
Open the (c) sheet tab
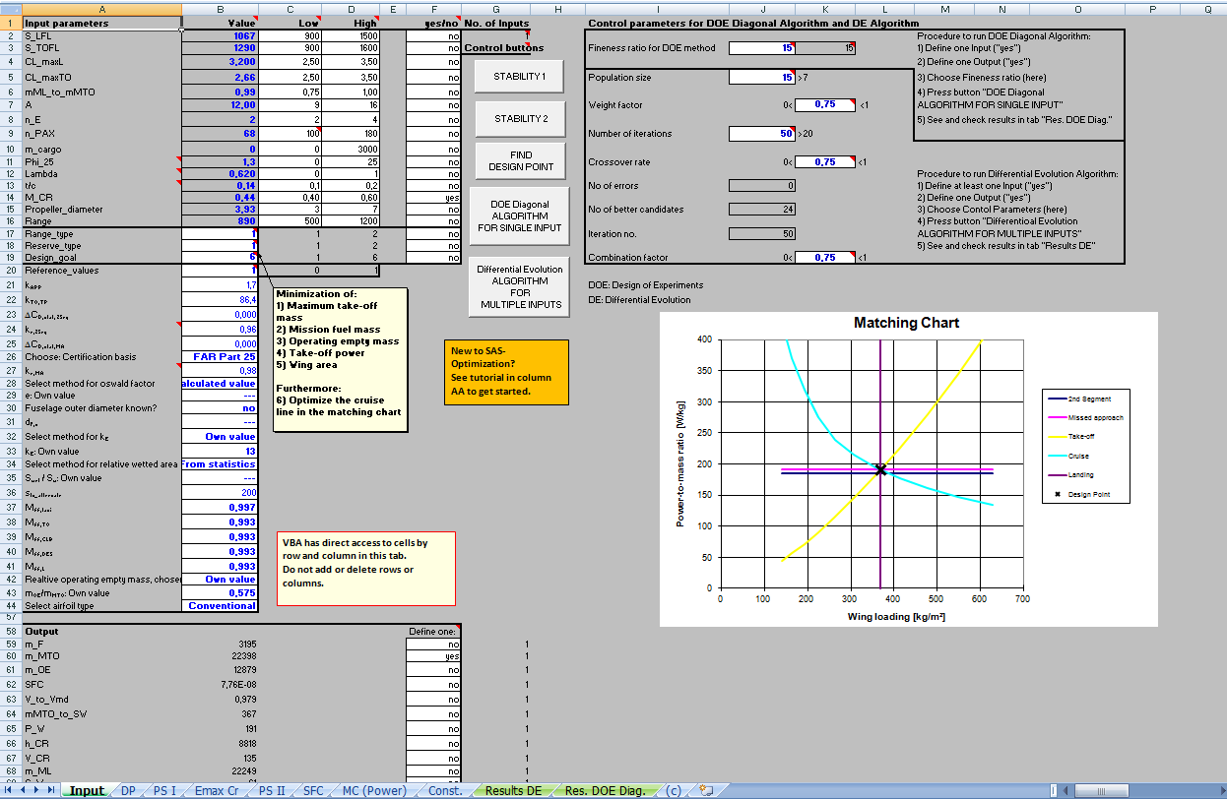[x=673, y=790]
